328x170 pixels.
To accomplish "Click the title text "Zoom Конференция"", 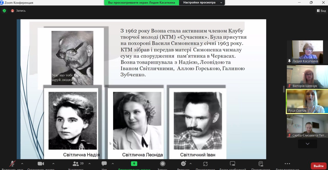I will [x=19, y=3].
